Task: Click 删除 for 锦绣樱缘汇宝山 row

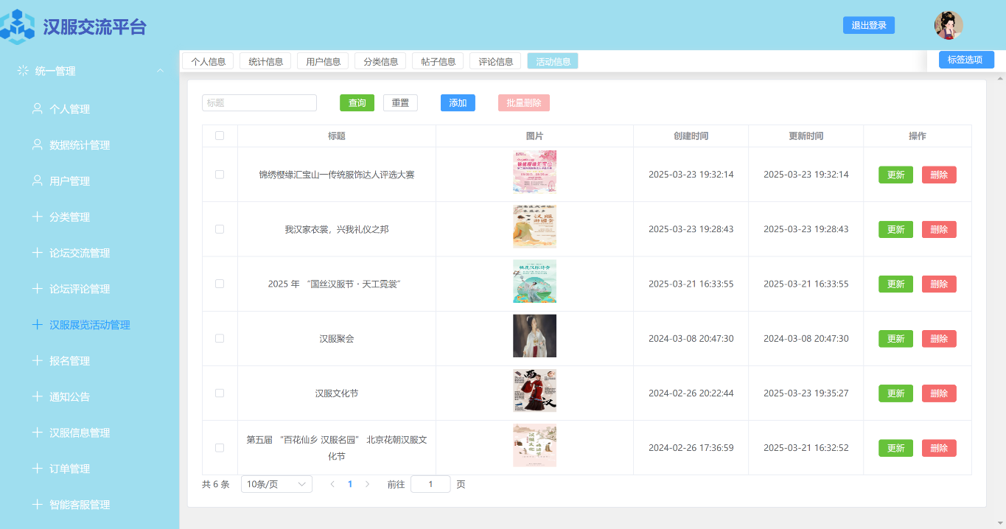Action: pyautogui.click(x=939, y=175)
